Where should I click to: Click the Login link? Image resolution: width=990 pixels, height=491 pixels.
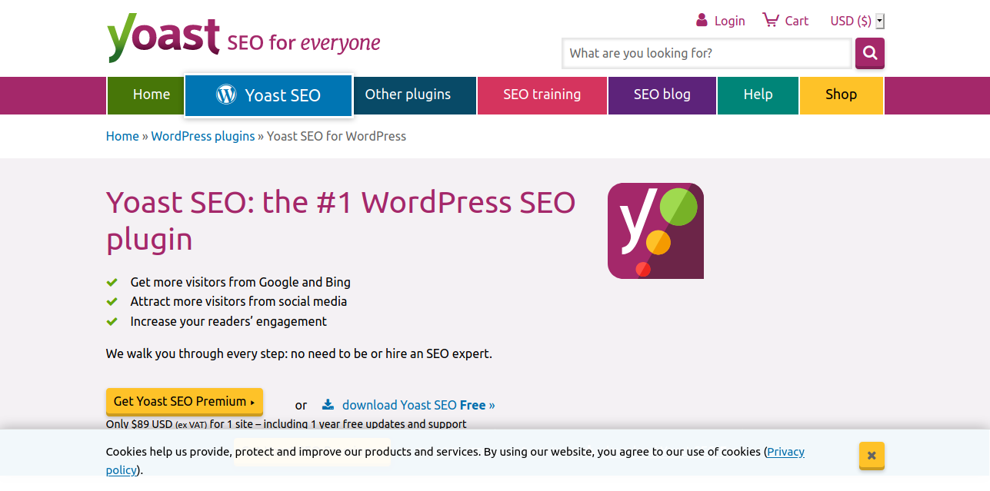click(x=729, y=22)
